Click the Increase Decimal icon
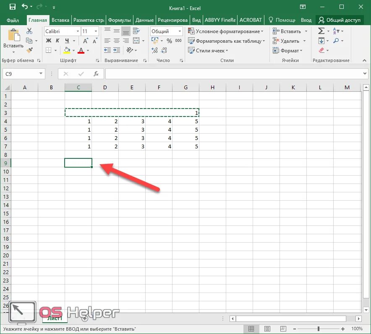The height and width of the screenshot is (334, 371). pyautogui.click(x=154, y=50)
